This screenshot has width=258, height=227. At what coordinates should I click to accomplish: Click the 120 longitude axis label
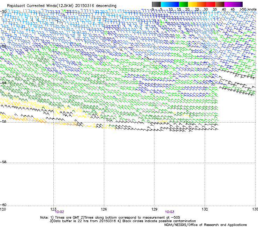point(3,209)
